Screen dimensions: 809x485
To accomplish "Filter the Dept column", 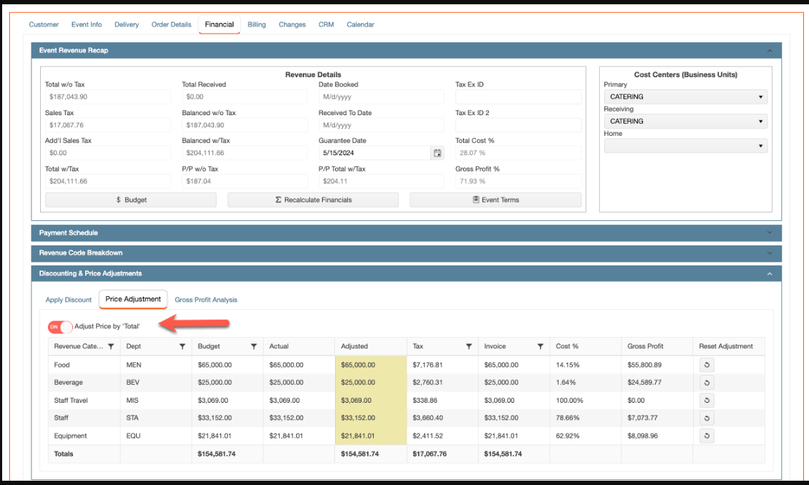I will point(183,346).
